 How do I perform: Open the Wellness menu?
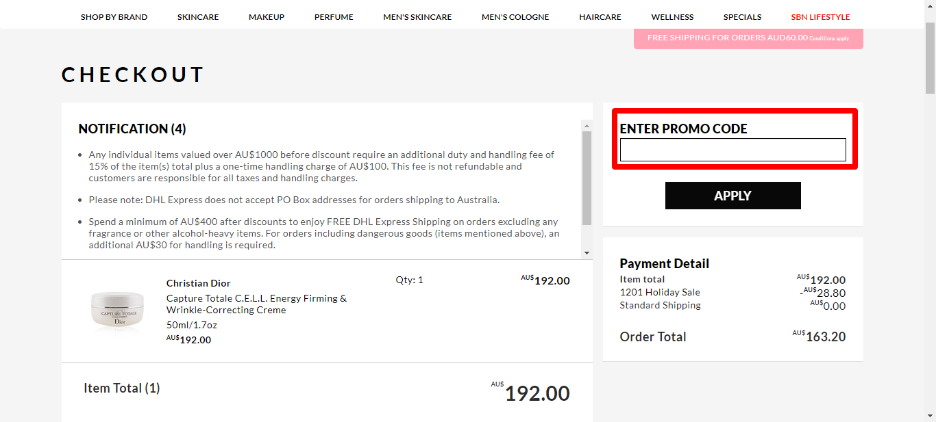click(672, 17)
